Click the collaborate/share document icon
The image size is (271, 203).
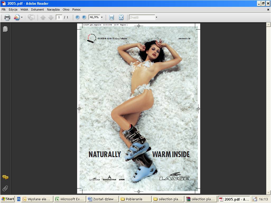coord(17,17)
